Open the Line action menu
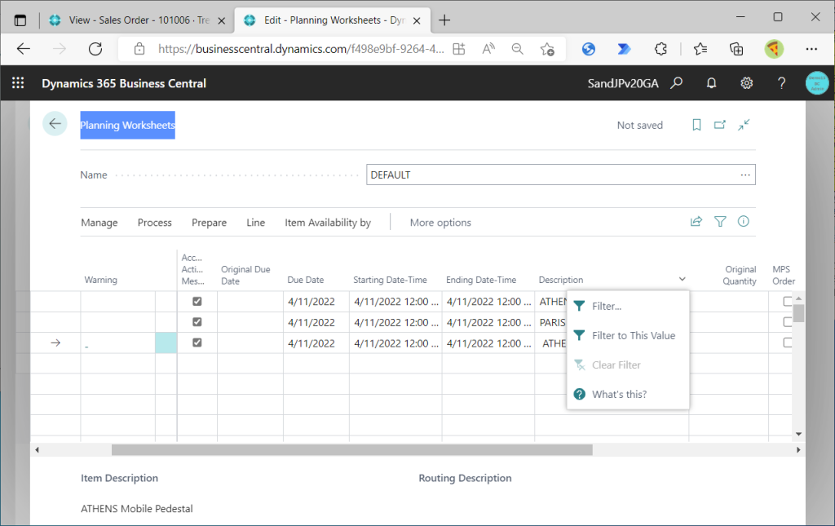 click(x=255, y=223)
